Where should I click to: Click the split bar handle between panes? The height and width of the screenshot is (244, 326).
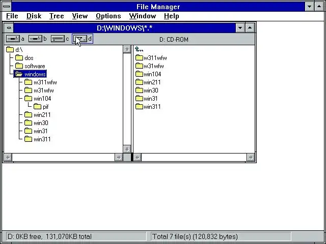pyautogui.click(x=132, y=158)
